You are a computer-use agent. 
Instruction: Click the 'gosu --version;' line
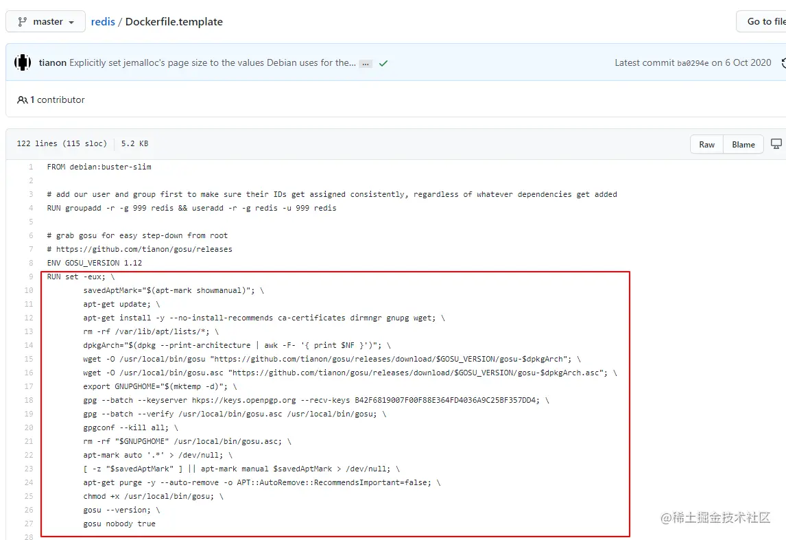coord(122,510)
